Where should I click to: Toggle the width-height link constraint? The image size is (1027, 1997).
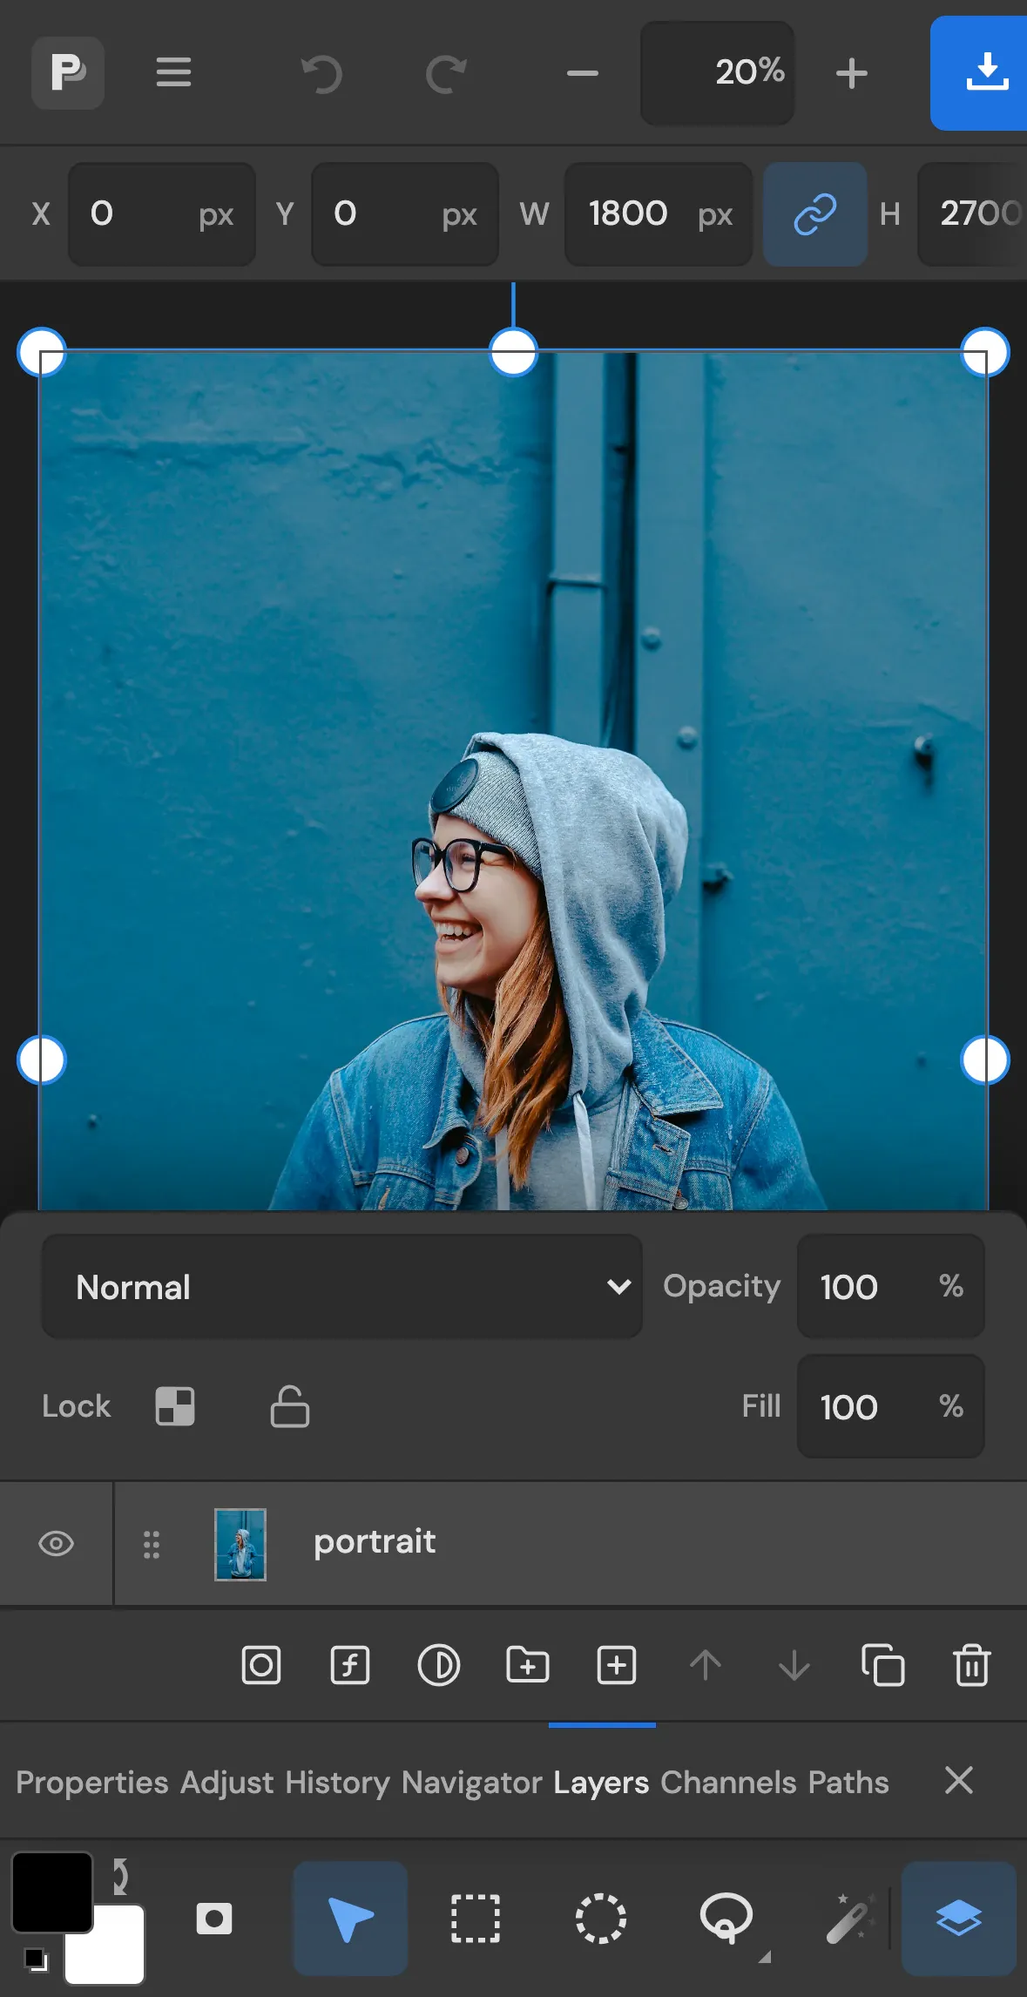pyautogui.click(x=815, y=214)
